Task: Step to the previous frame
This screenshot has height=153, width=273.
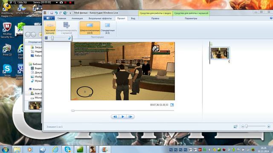Action: (115, 117)
